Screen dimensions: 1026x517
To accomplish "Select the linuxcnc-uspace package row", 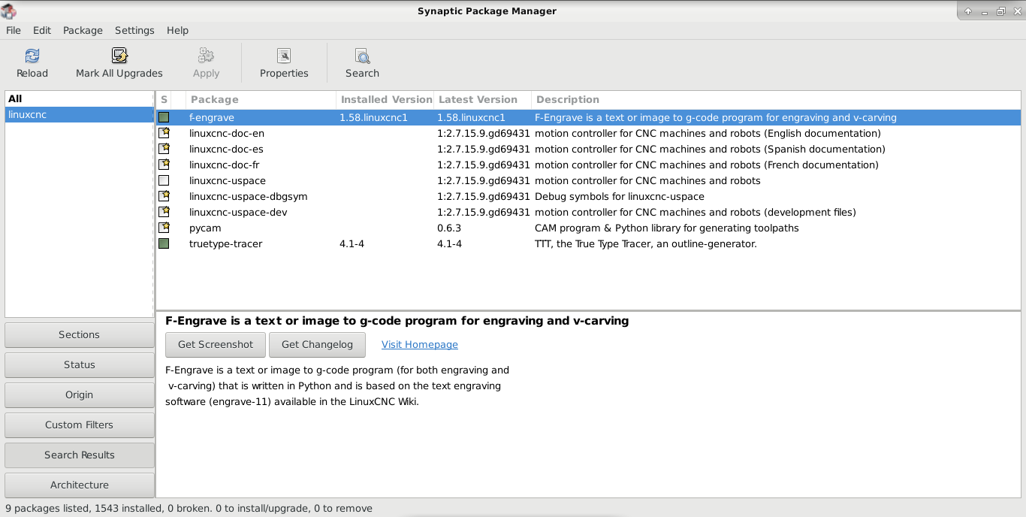I will click(x=588, y=181).
